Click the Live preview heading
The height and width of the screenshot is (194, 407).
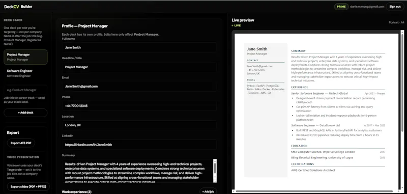(243, 20)
